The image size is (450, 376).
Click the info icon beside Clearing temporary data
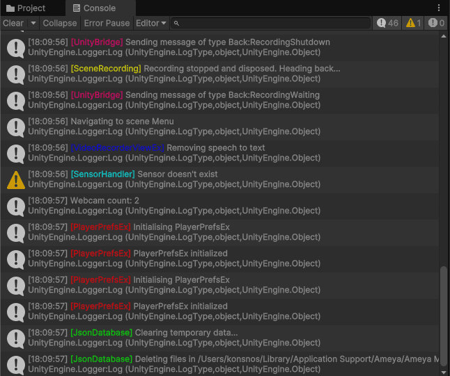(16, 338)
